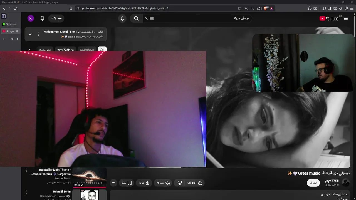Viewport: 356px width, 200px height.
Task: Open next-up Mohammed Saeed - Law title
Action: [x=73, y=32]
